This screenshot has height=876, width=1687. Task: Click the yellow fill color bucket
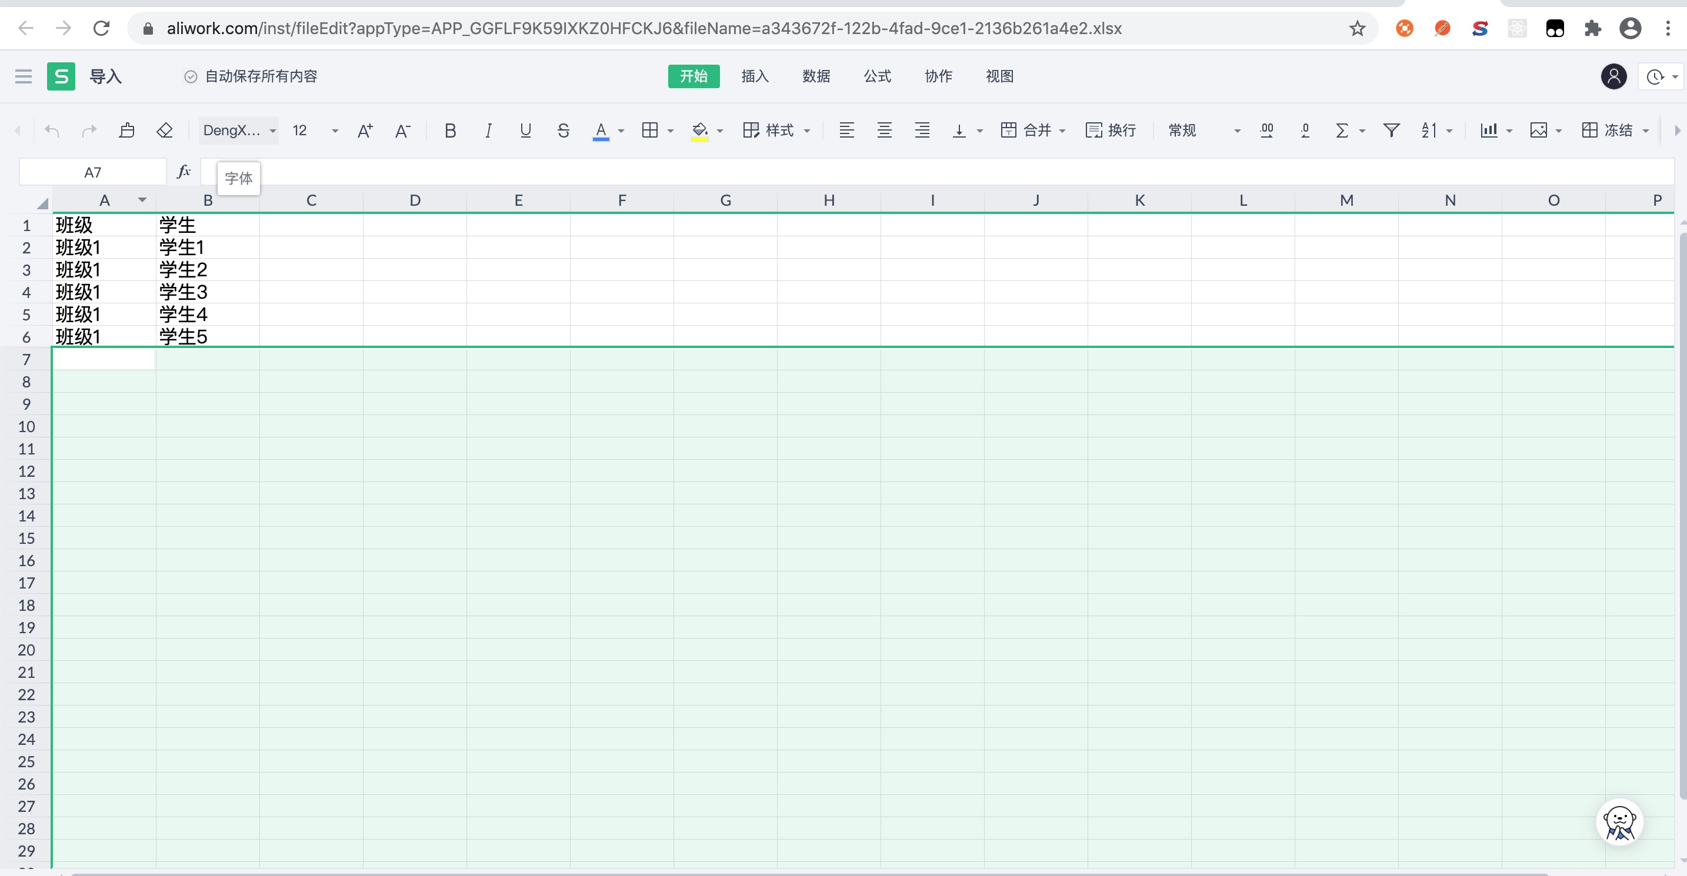click(699, 131)
